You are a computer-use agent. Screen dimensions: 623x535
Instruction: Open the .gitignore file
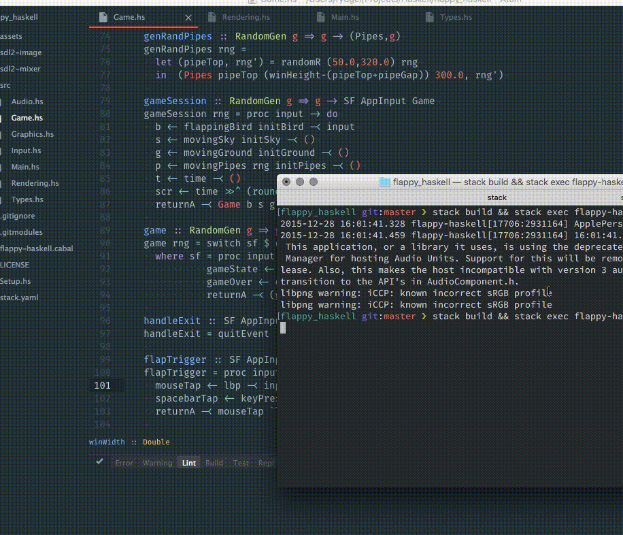[18, 216]
